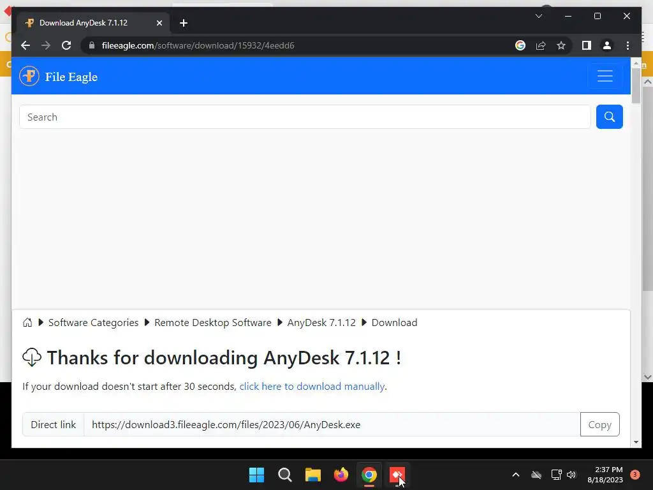The height and width of the screenshot is (490, 653).
Task: Click the Download breadcrumb item
Action: coord(394,322)
